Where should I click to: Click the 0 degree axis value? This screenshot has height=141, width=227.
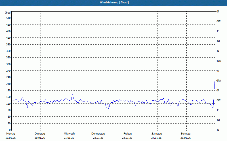click(10, 130)
